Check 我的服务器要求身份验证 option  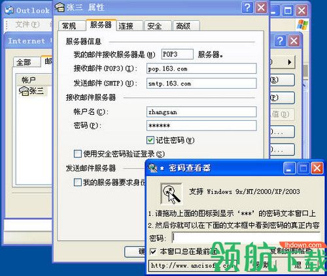pyautogui.click(x=78, y=182)
